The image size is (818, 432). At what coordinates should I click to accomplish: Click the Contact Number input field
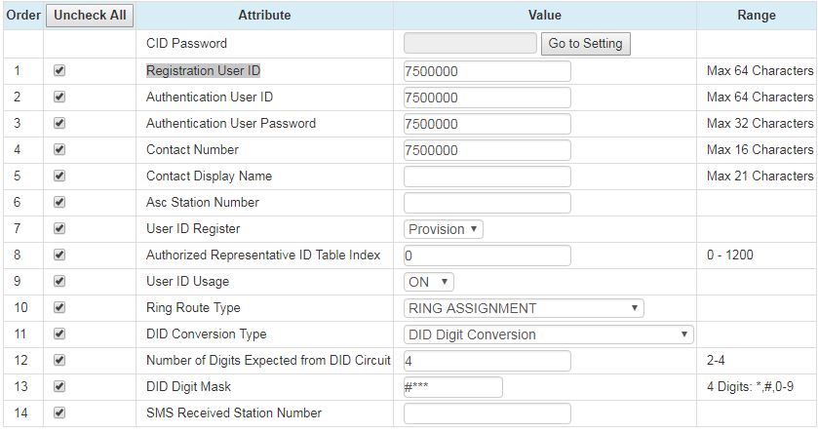tap(487, 150)
